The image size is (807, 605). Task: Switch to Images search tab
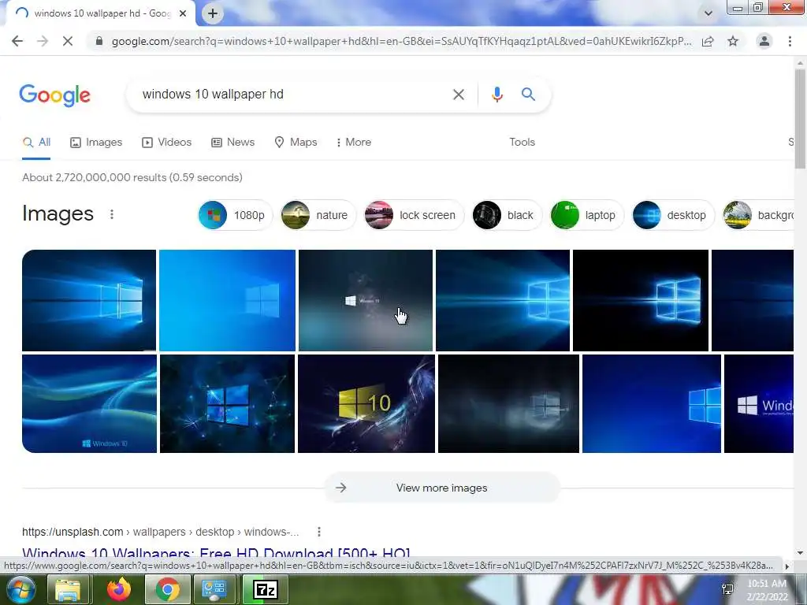(x=96, y=143)
